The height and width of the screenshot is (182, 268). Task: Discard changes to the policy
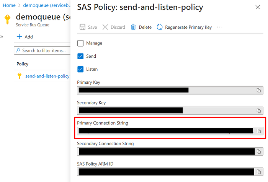click(114, 27)
